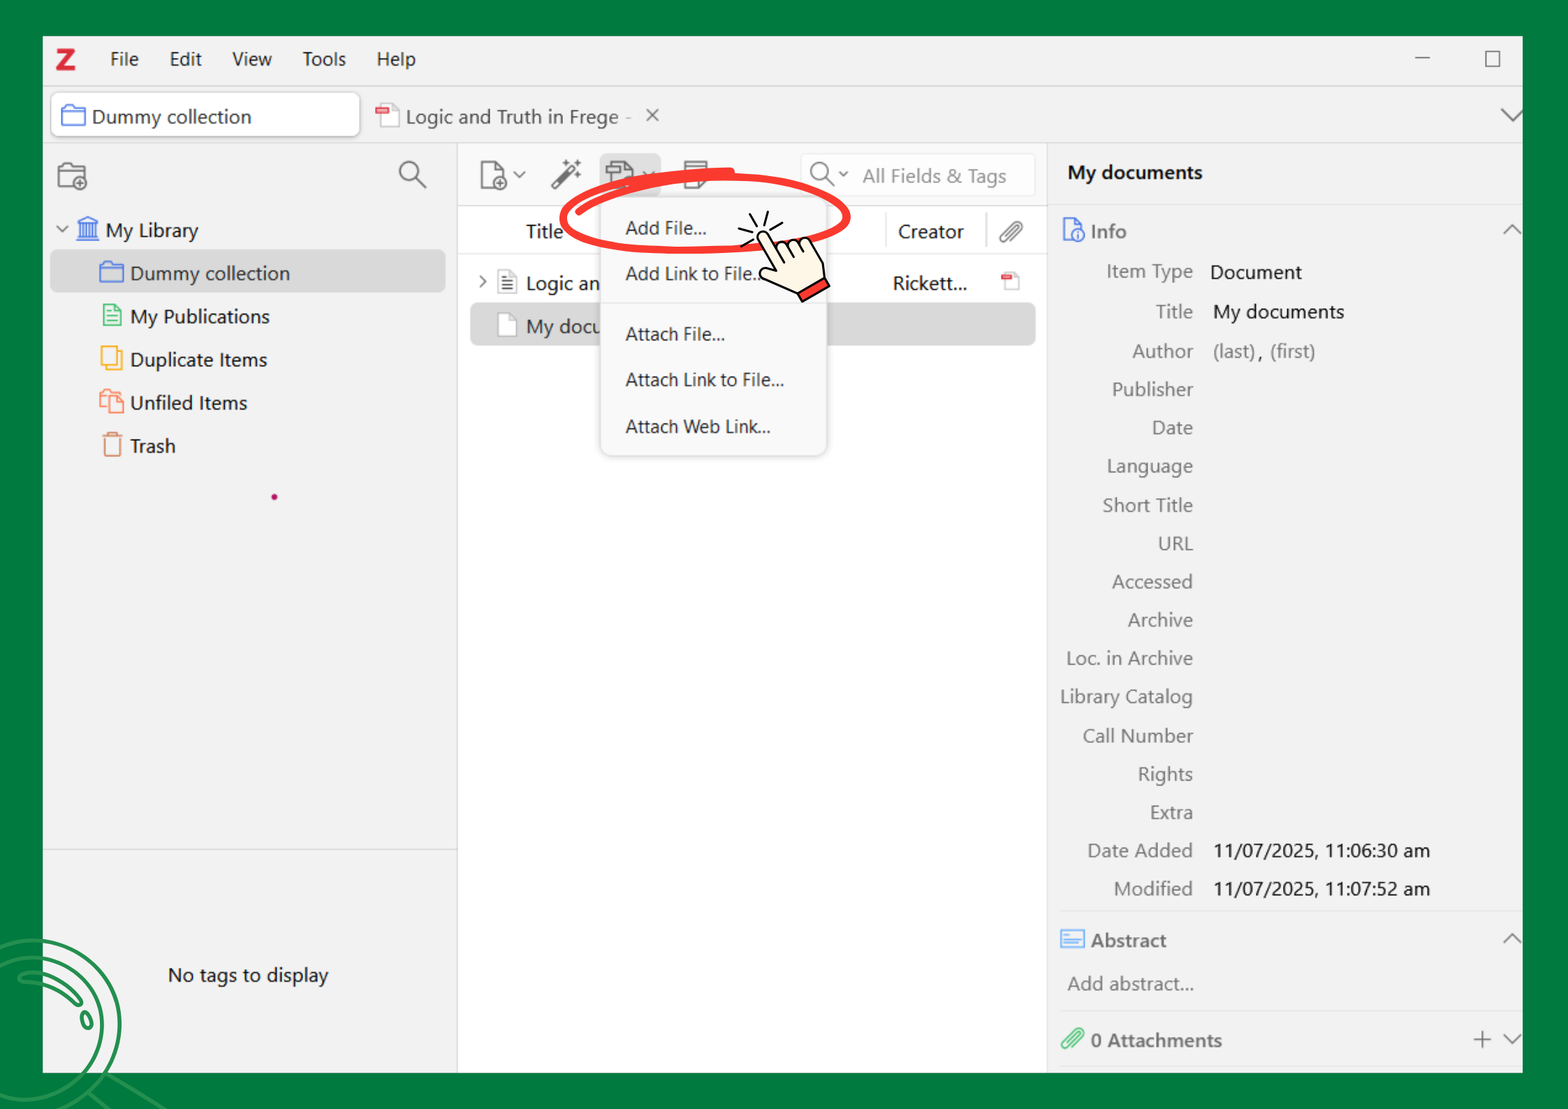
Task: Choose Add Link to File...
Action: pyautogui.click(x=693, y=274)
